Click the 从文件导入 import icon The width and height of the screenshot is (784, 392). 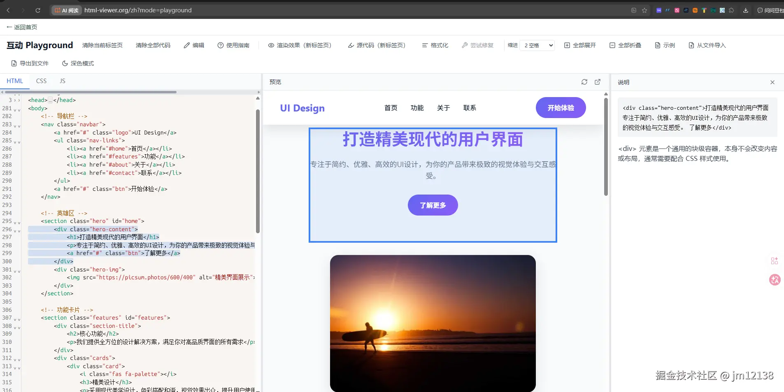coord(692,45)
